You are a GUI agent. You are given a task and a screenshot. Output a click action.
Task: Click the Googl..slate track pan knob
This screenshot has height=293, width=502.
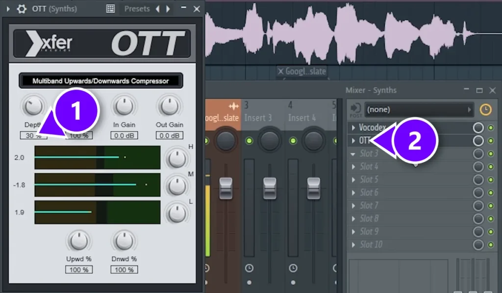(226, 140)
